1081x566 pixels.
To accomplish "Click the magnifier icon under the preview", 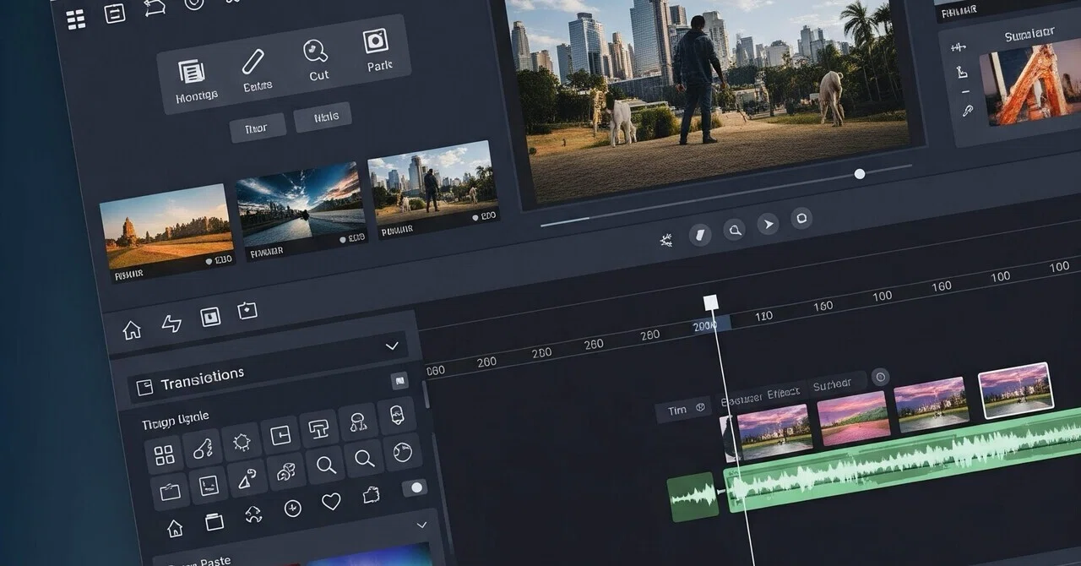I will coord(734,230).
